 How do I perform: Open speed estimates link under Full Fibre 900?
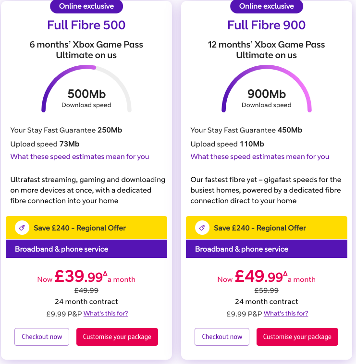(x=260, y=157)
